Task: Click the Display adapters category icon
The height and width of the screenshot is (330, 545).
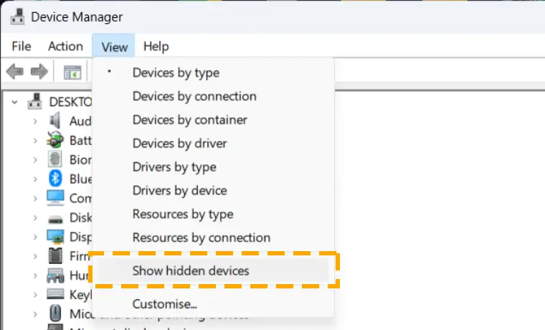Action: [x=55, y=237]
